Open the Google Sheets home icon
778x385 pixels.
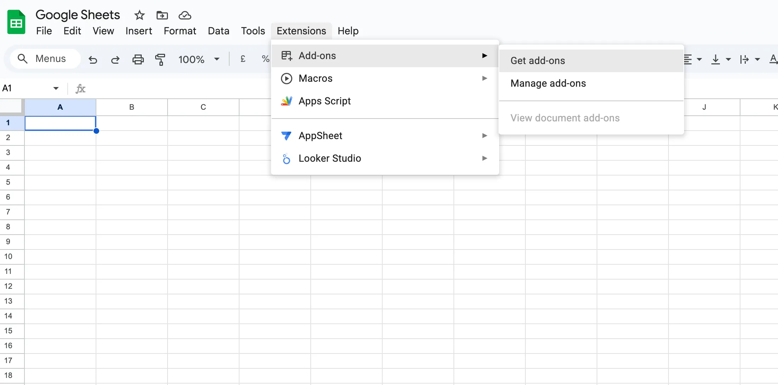click(16, 22)
